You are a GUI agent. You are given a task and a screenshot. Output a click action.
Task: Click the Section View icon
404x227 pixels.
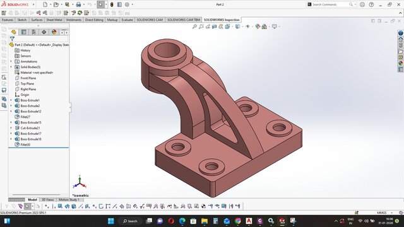click(214, 26)
